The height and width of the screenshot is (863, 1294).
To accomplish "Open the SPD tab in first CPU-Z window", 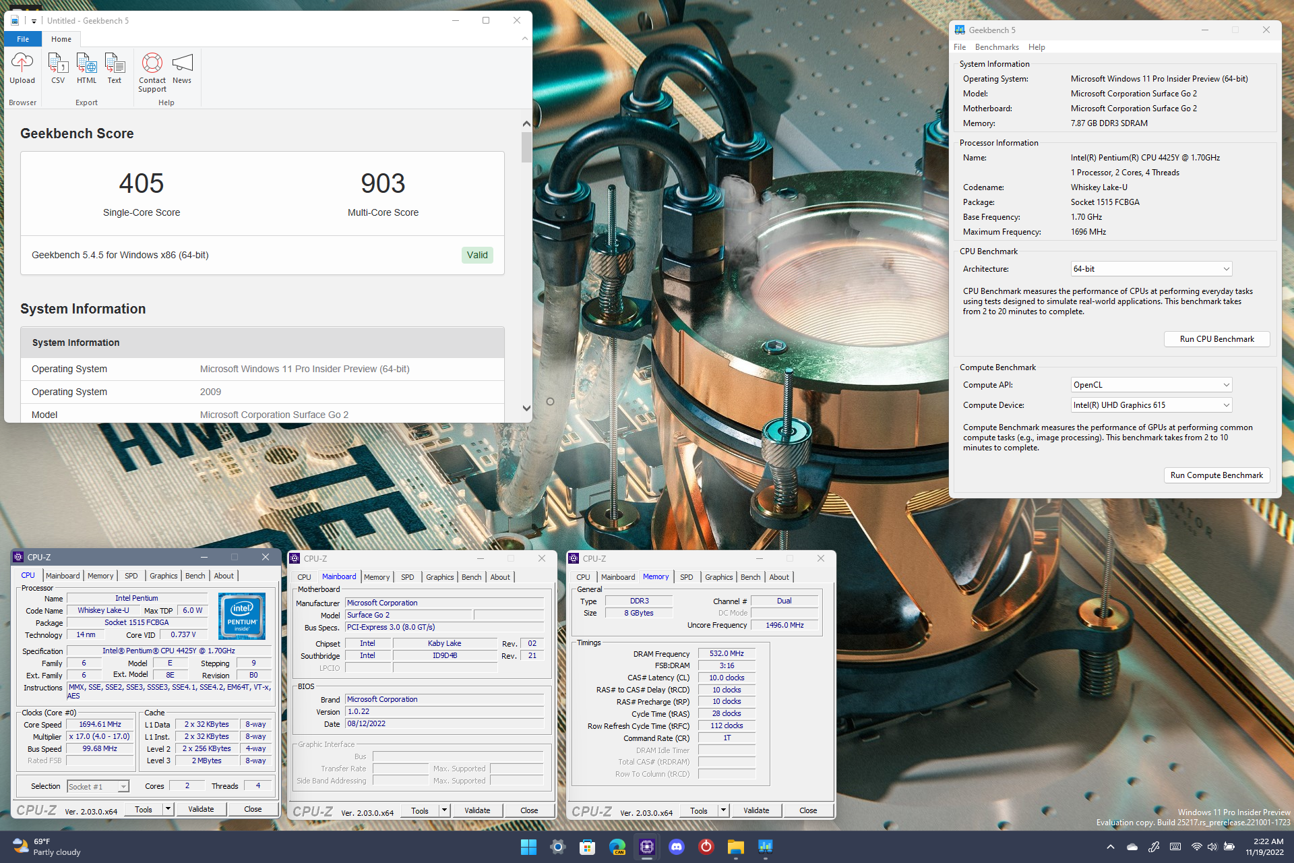I will coord(131,576).
